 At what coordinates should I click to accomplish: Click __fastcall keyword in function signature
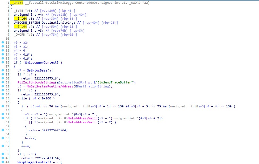(x=34, y=3)
